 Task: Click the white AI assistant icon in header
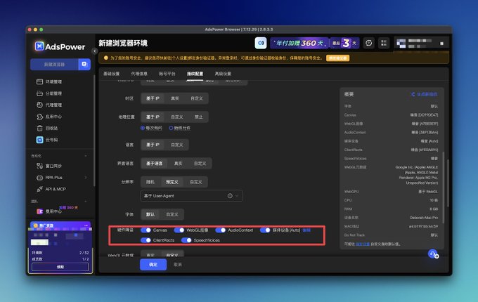(261, 43)
